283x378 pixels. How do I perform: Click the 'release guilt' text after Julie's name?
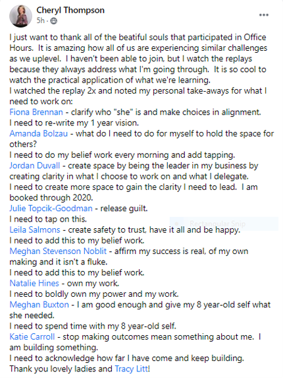[124, 208]
